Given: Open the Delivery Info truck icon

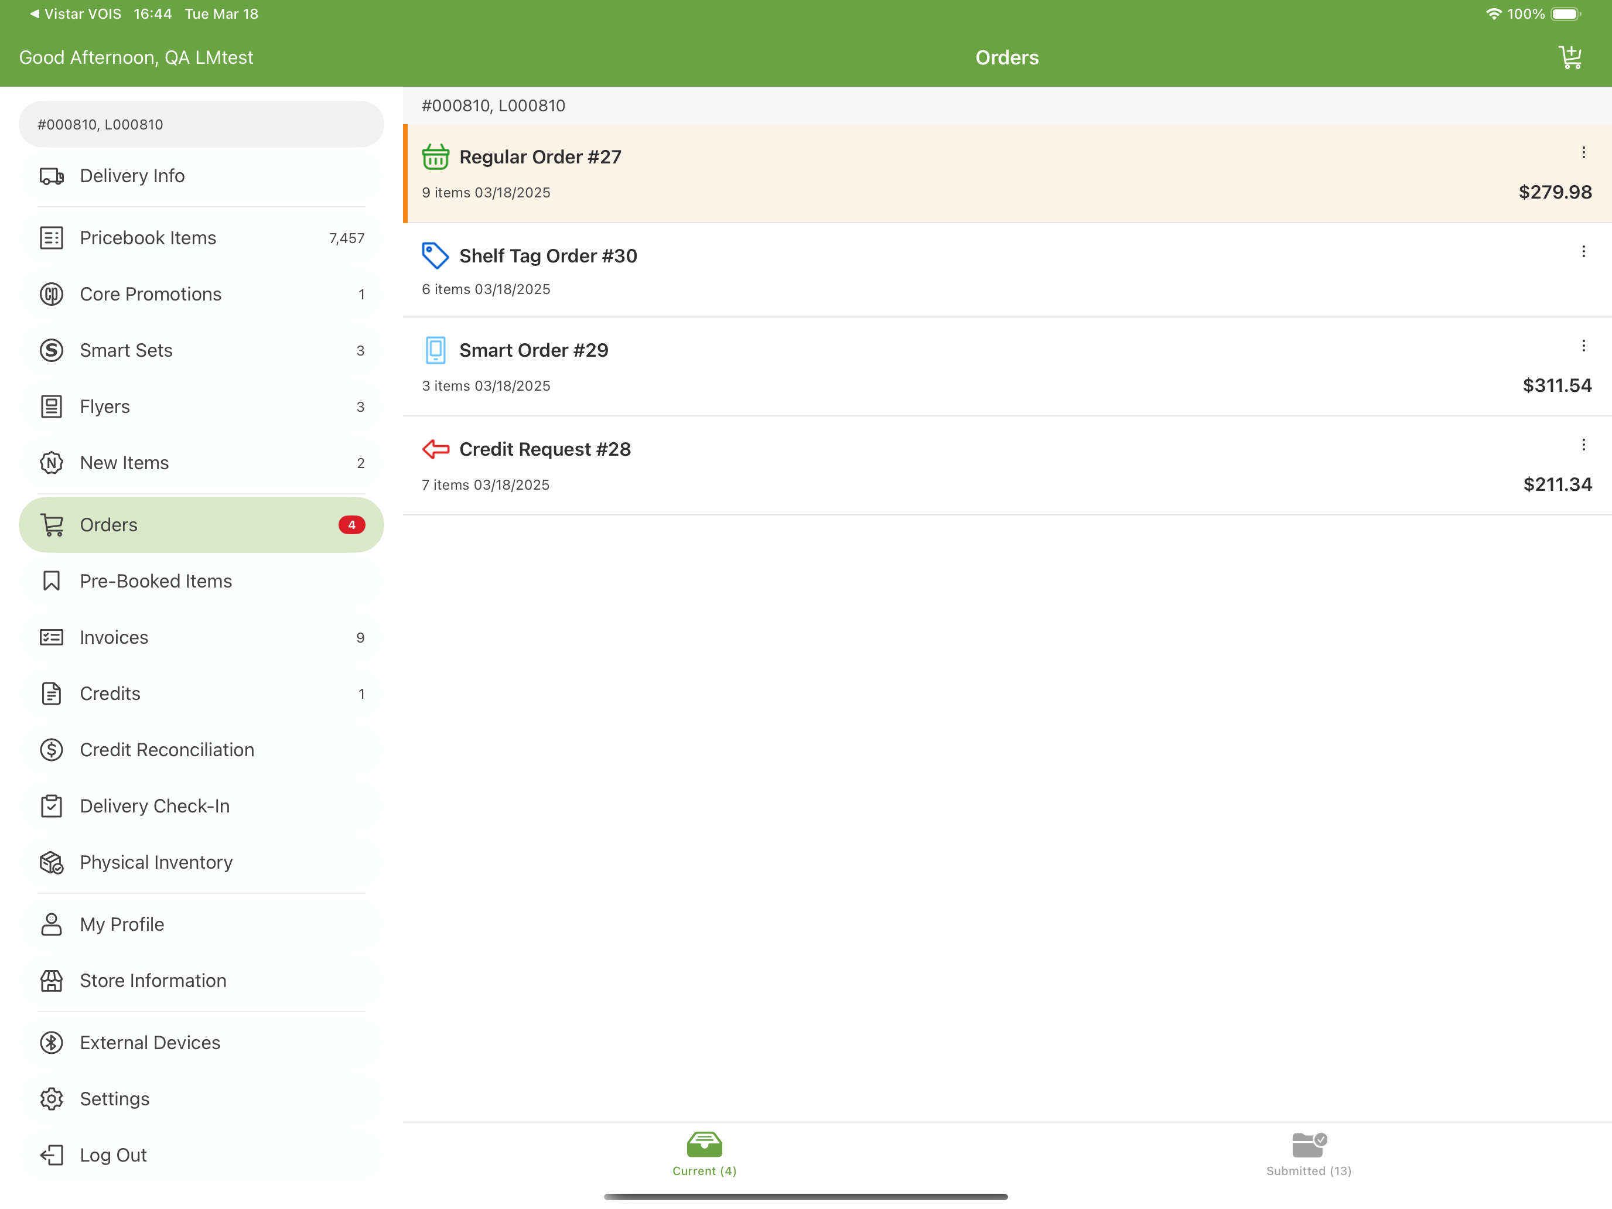Looking at the screenshot, I should pos(51,176).
